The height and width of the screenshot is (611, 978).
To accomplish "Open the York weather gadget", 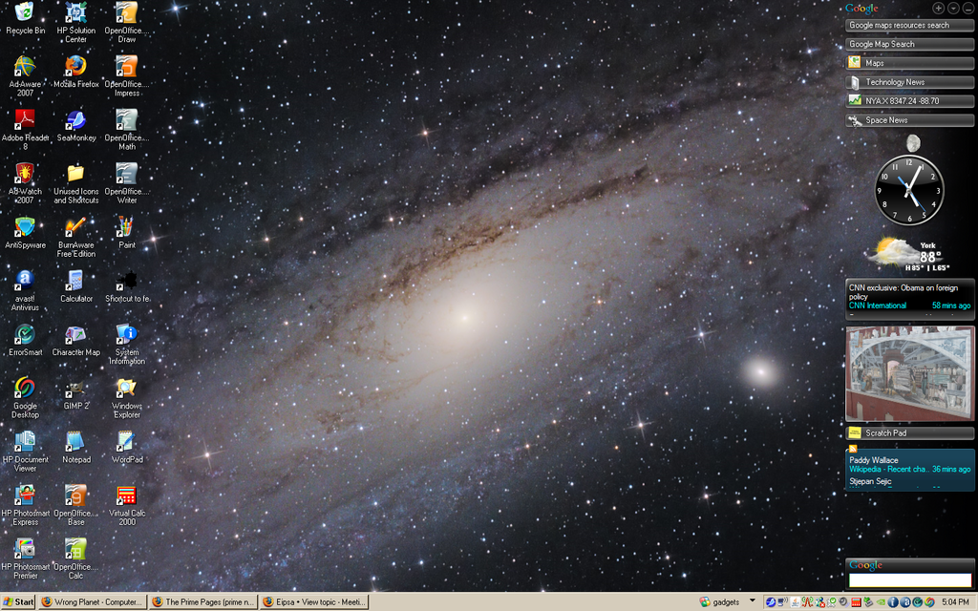I will pyautogui.click(x=908, y=254).
